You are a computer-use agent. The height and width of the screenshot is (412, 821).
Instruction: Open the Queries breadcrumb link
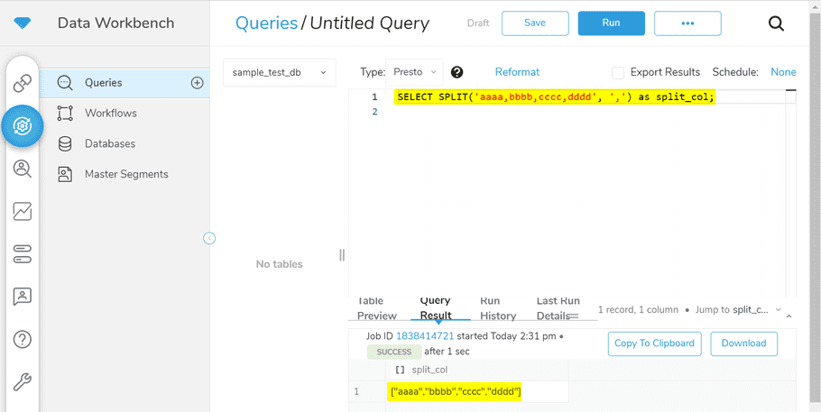[x=266, y=23]
